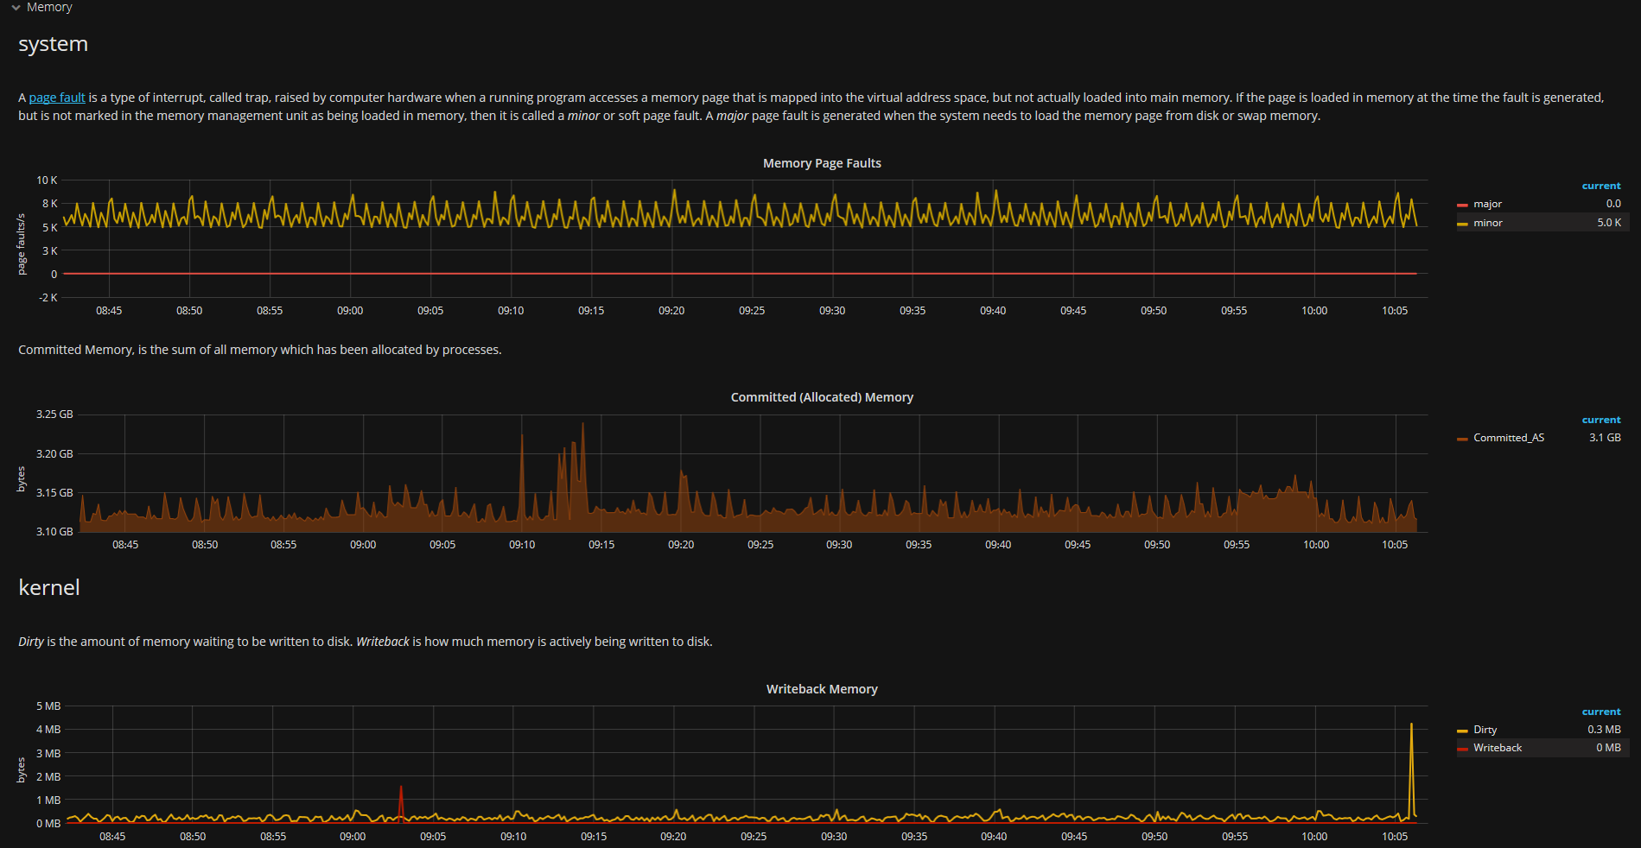Click the 3.25 GB y-axis label
The width and height of the screenshot is (1641, 848).
tap(54, 415)
